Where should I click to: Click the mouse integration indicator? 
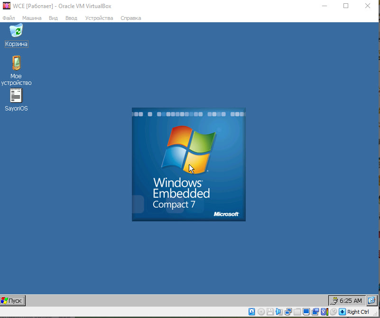[x=334, y=311]
